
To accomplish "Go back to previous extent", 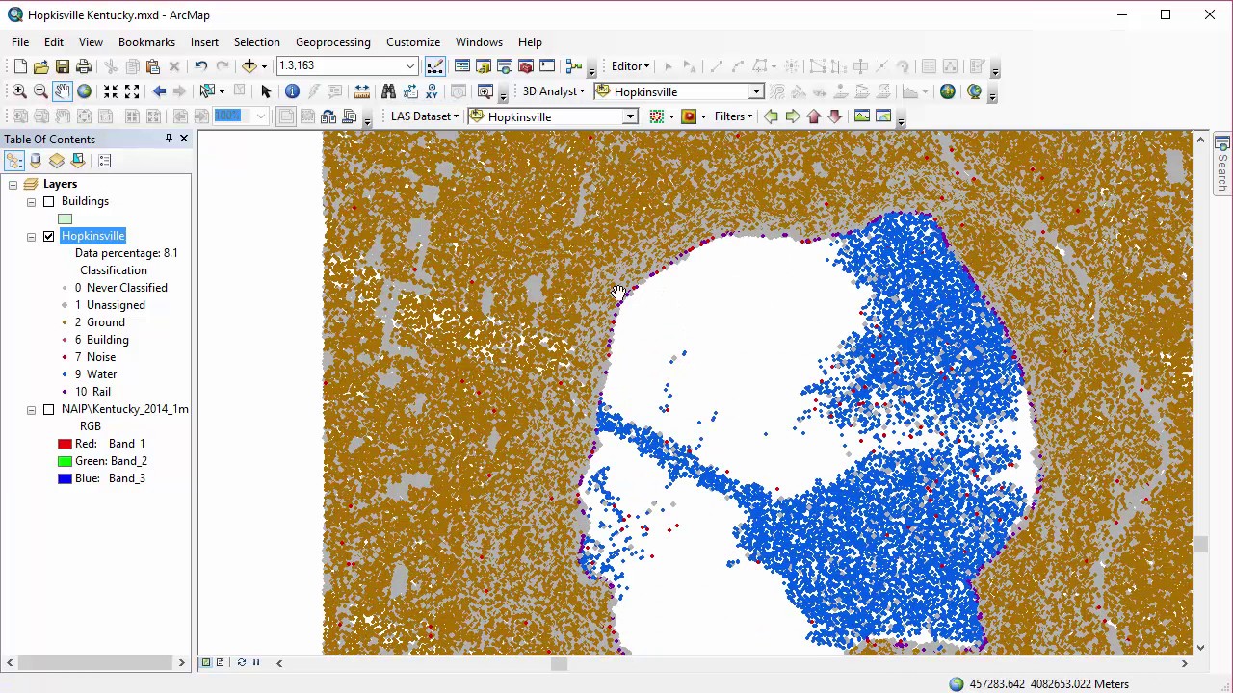I will click(159, 90).
